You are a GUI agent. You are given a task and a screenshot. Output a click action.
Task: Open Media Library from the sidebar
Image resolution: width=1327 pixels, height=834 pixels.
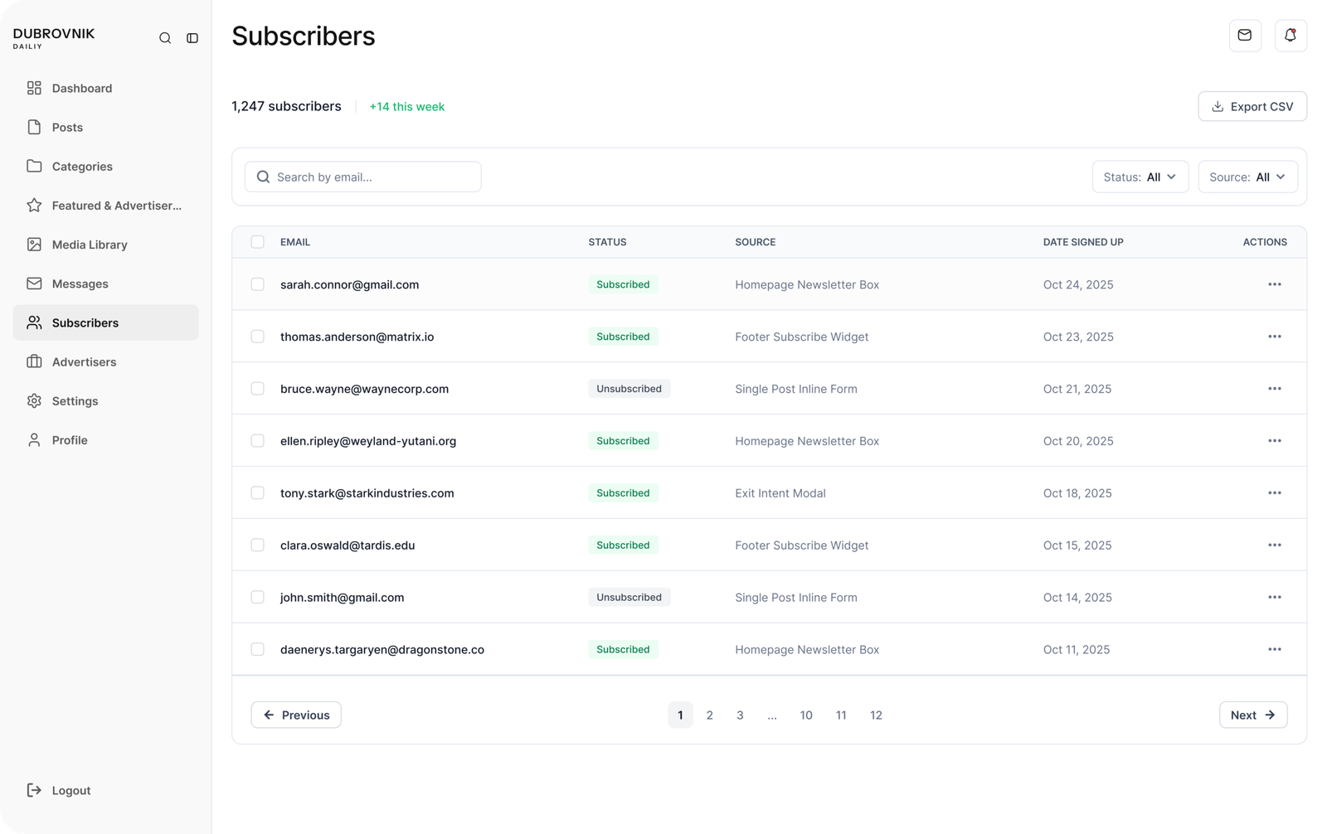click(106, 245)
